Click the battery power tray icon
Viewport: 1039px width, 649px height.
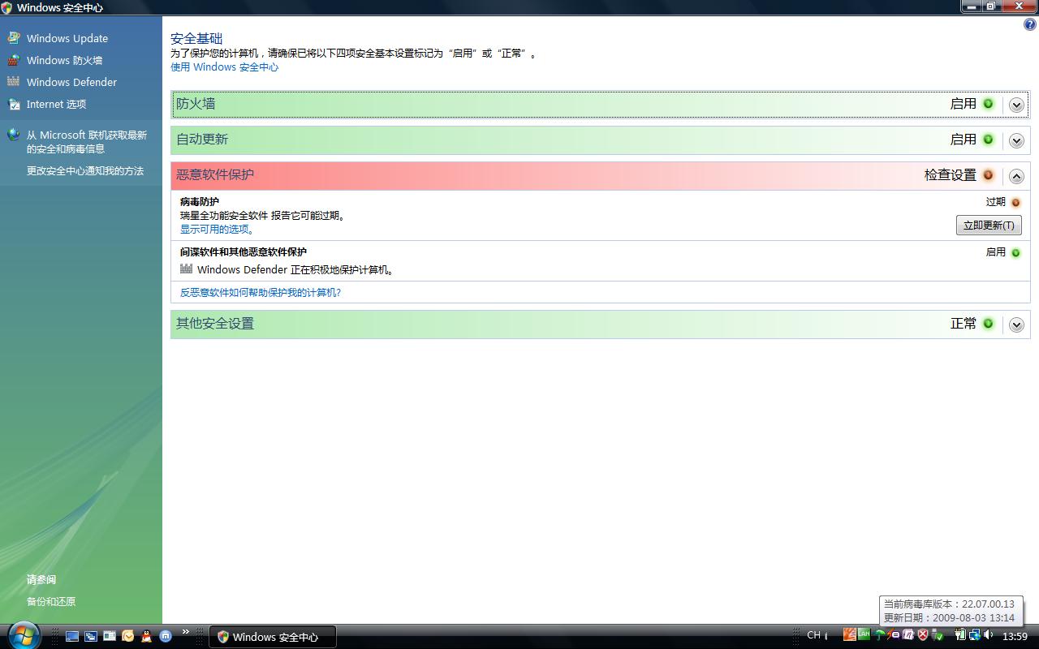pos(960,635)
